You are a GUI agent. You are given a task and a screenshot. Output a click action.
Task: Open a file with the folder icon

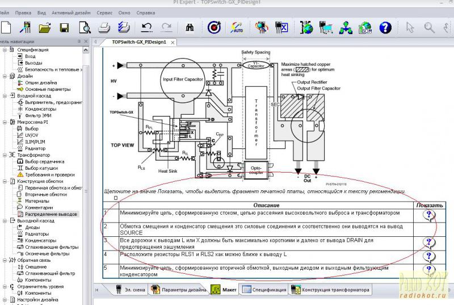point(45,27)
